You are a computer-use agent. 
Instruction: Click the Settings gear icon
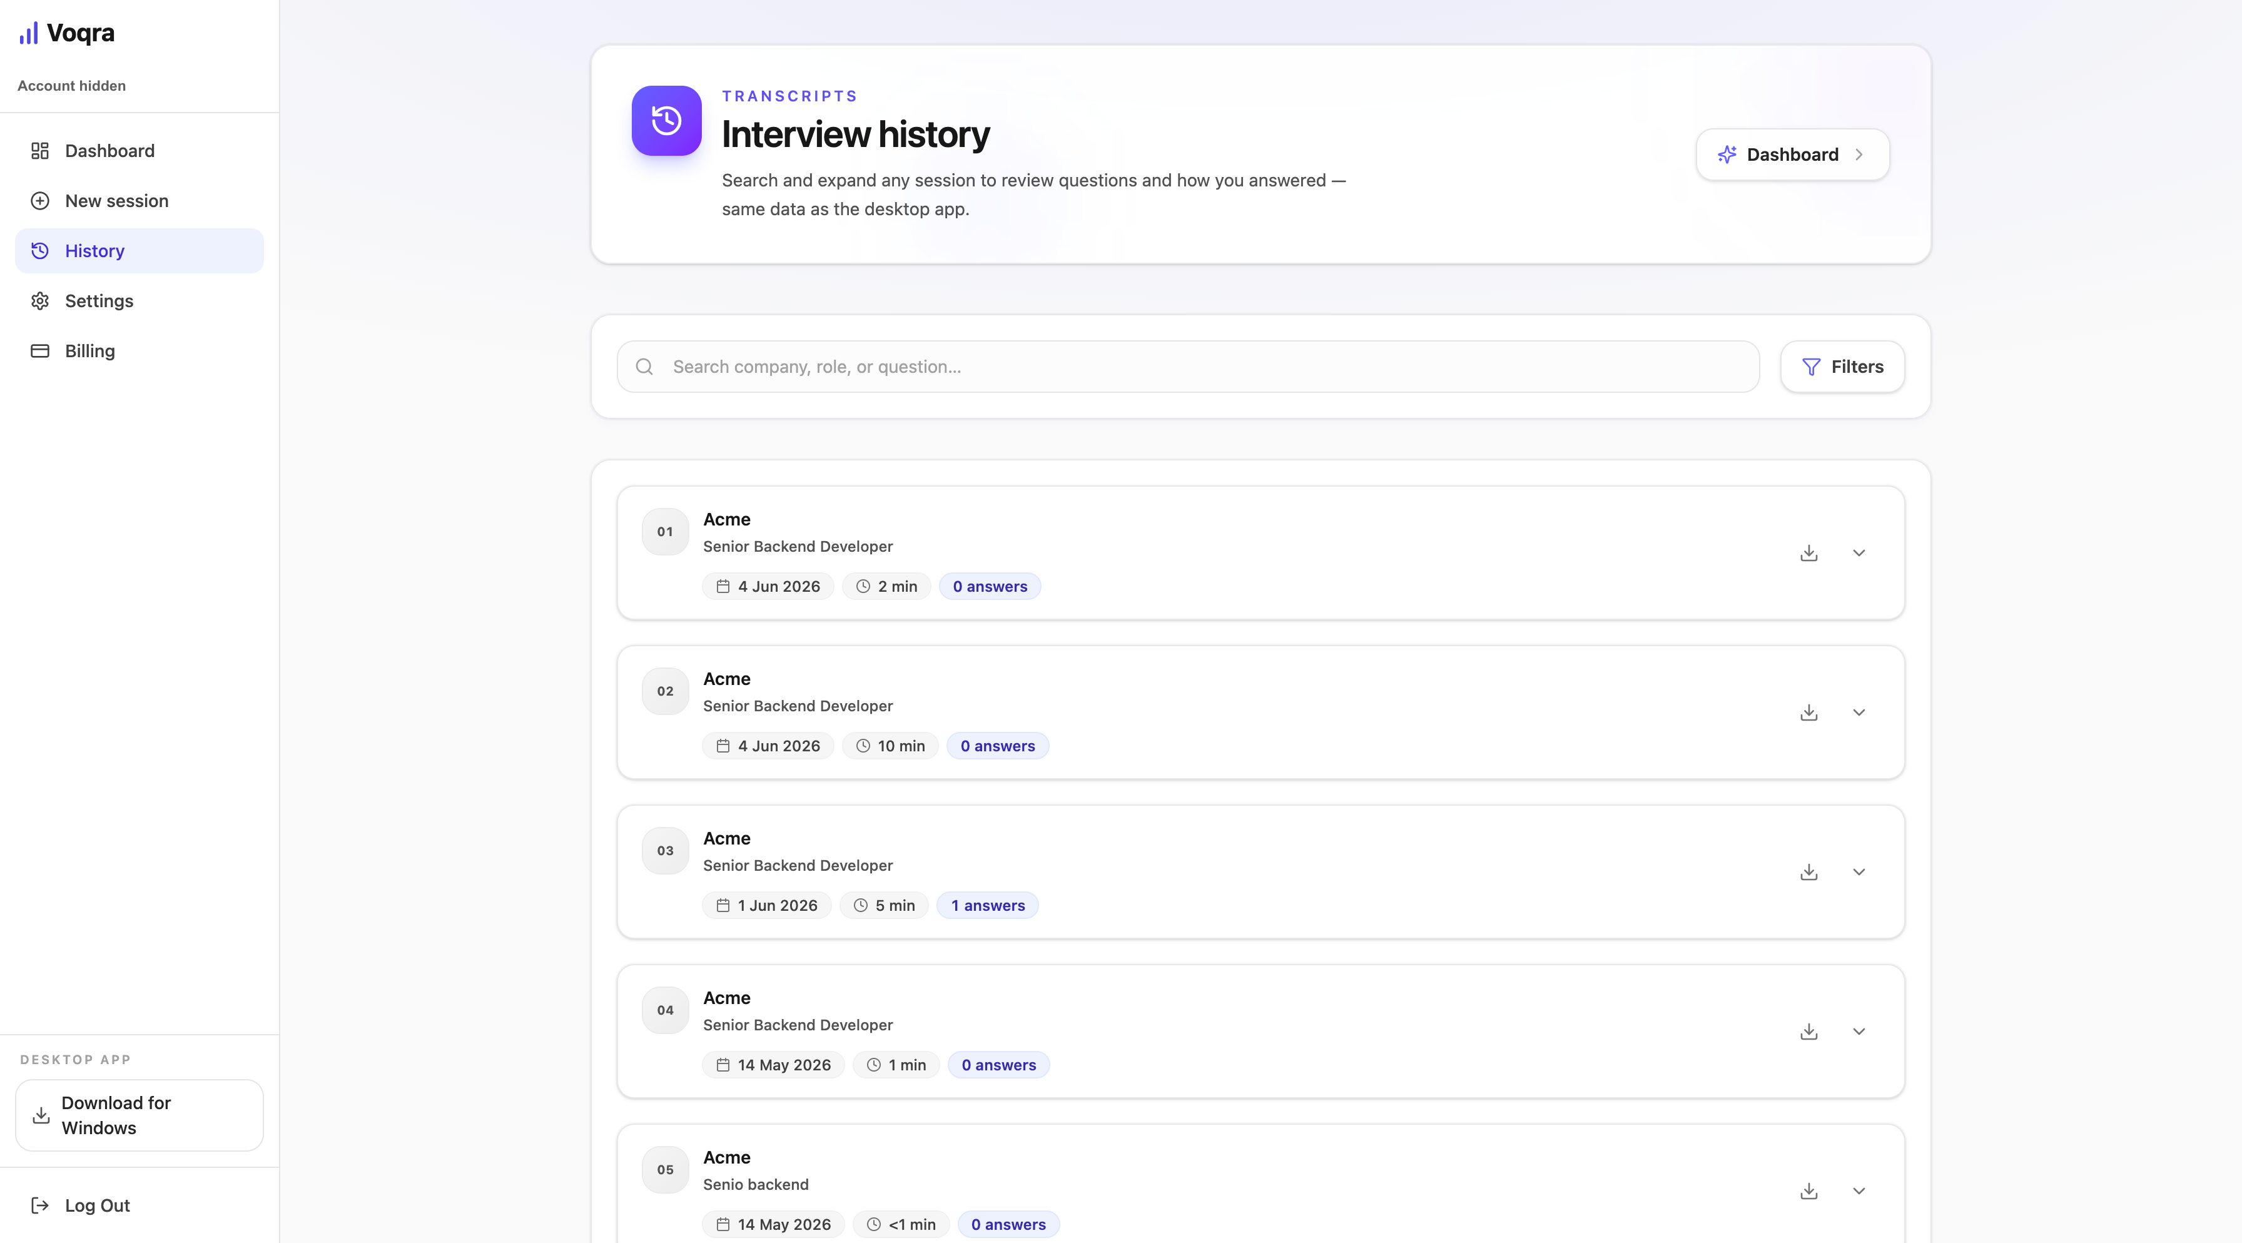[40, 301]
